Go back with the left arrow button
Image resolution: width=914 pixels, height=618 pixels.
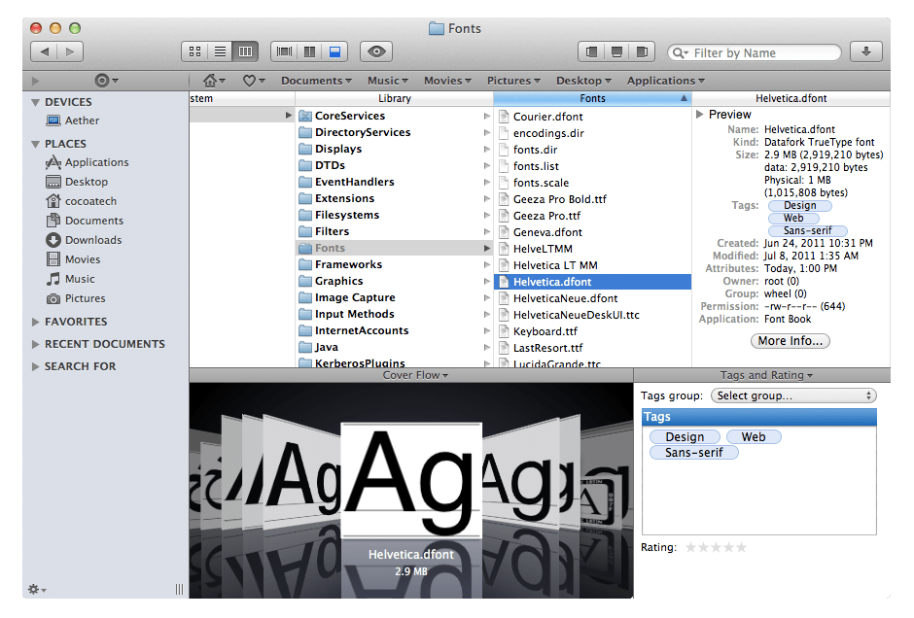44,51
